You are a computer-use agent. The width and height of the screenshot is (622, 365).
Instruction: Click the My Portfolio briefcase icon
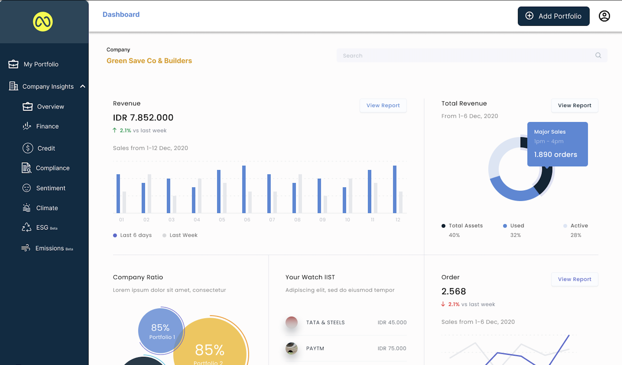point(13,64)
